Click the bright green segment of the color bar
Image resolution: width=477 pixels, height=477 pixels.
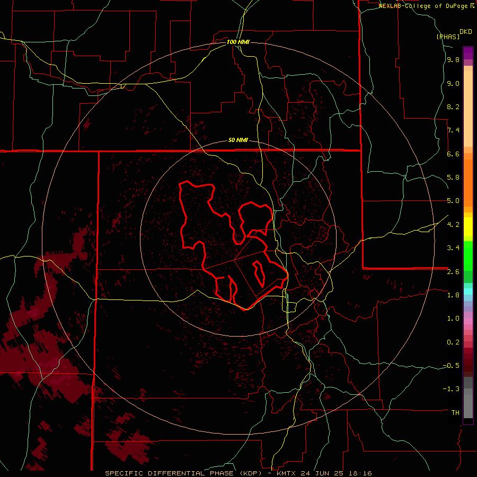tap(468, 256)
